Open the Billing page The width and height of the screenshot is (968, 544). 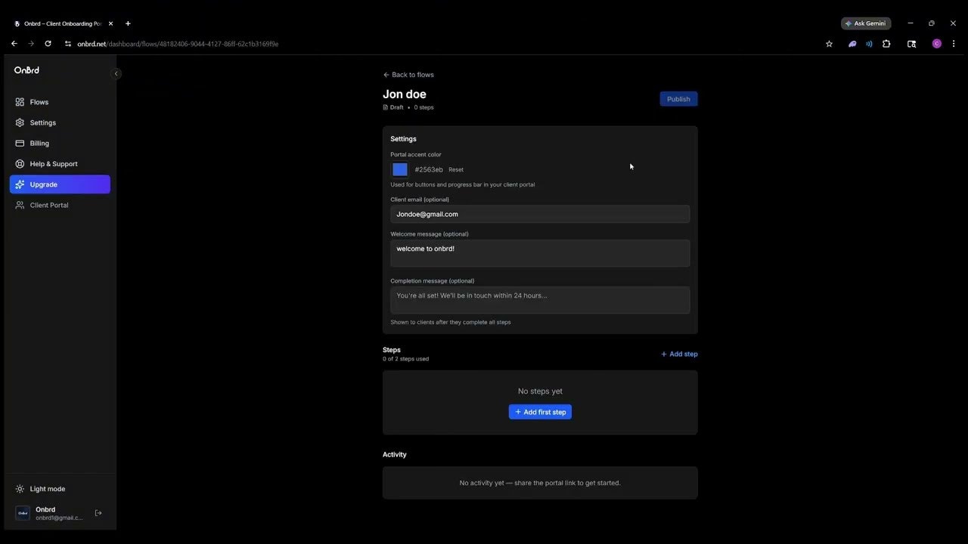[x=60, y=143]
